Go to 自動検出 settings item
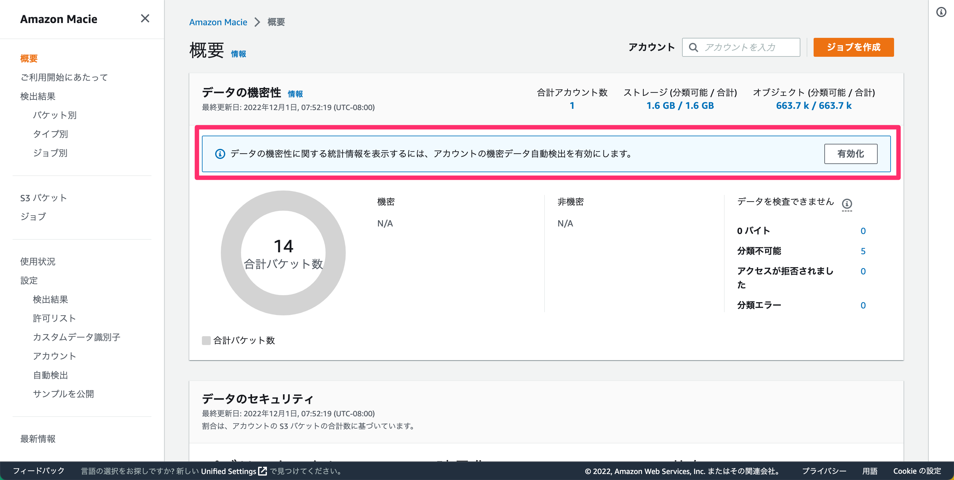 coord(50,375)
